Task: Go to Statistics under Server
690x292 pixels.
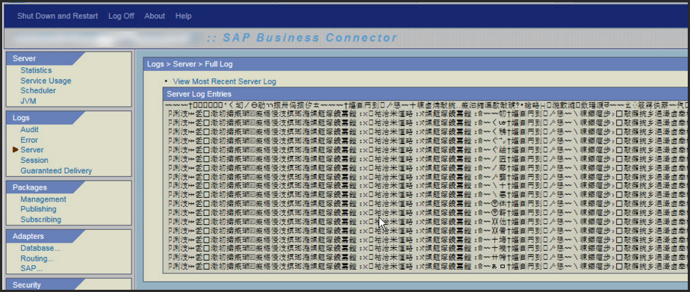Action: coord(36,70)
